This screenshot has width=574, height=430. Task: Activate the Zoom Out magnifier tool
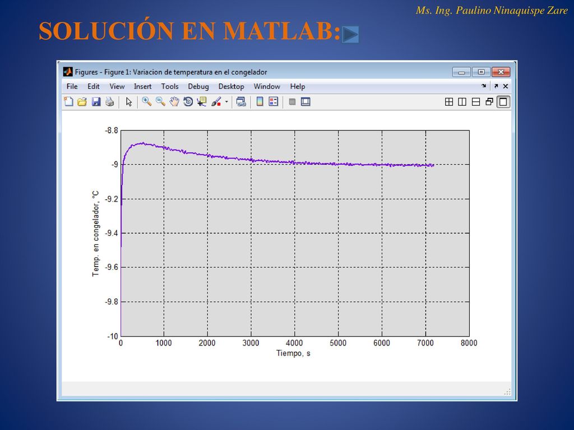point(160,102)
